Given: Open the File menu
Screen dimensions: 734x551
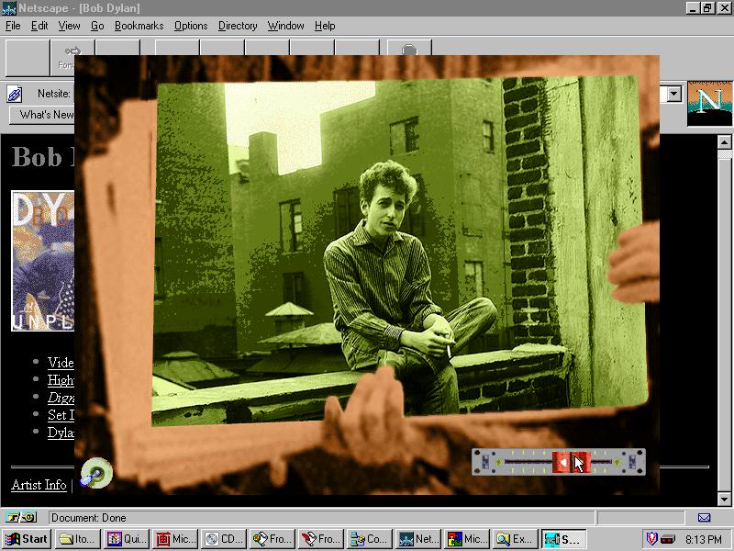Looking at the screenshot, I should click(x=13, y=26).
